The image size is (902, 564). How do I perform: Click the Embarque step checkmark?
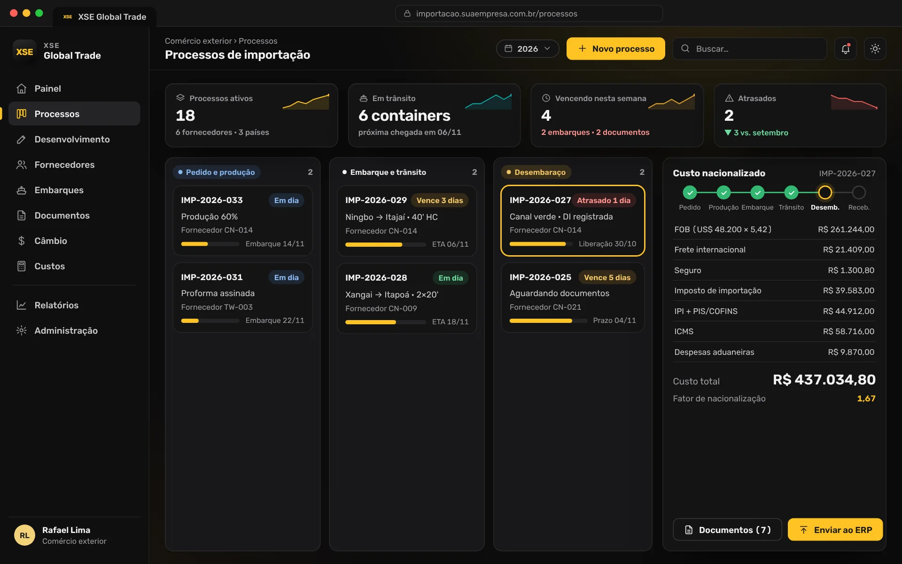pyautogui.click(x=757, y=193)
